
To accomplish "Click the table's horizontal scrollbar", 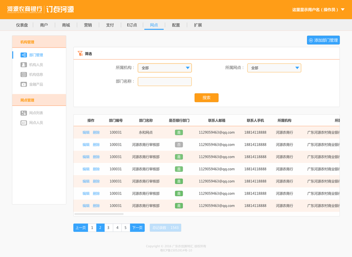I will pyautogui.click(x=99, y=214).
